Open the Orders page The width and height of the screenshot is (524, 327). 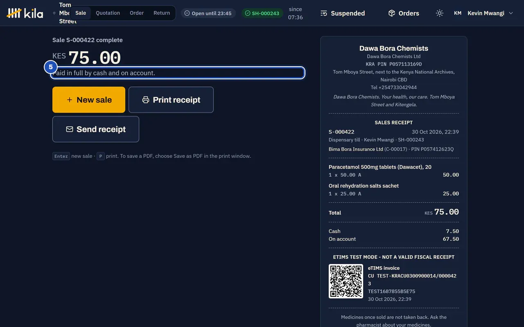[404, 13]
